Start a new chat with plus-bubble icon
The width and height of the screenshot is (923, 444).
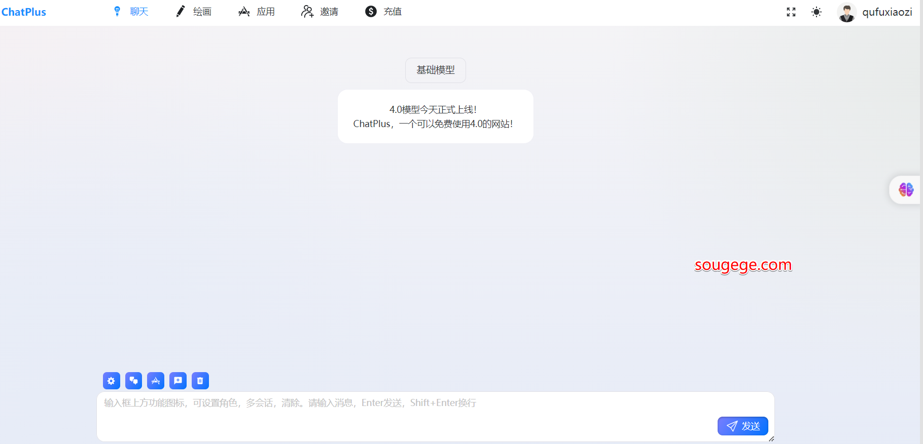[178, 381]
